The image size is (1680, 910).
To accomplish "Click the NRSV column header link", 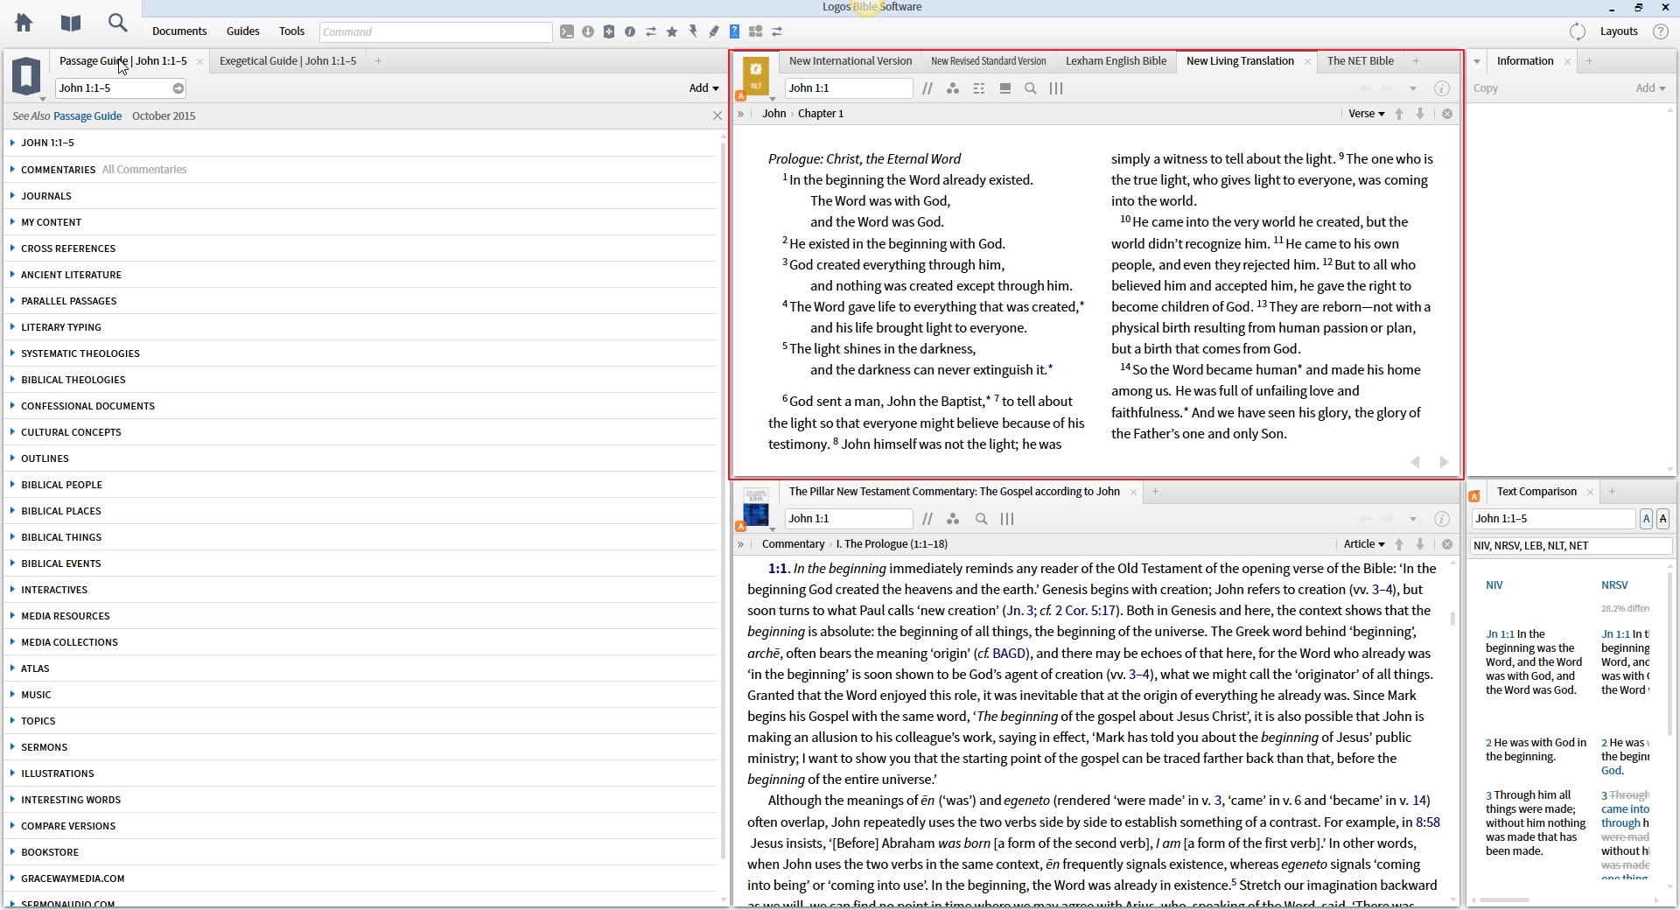I will 1614,585.
